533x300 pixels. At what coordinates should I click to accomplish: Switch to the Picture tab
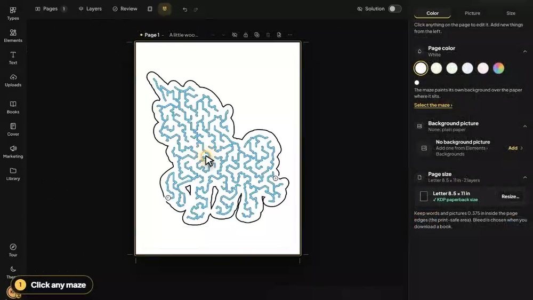pyautogui.click(x=472, y=13)
